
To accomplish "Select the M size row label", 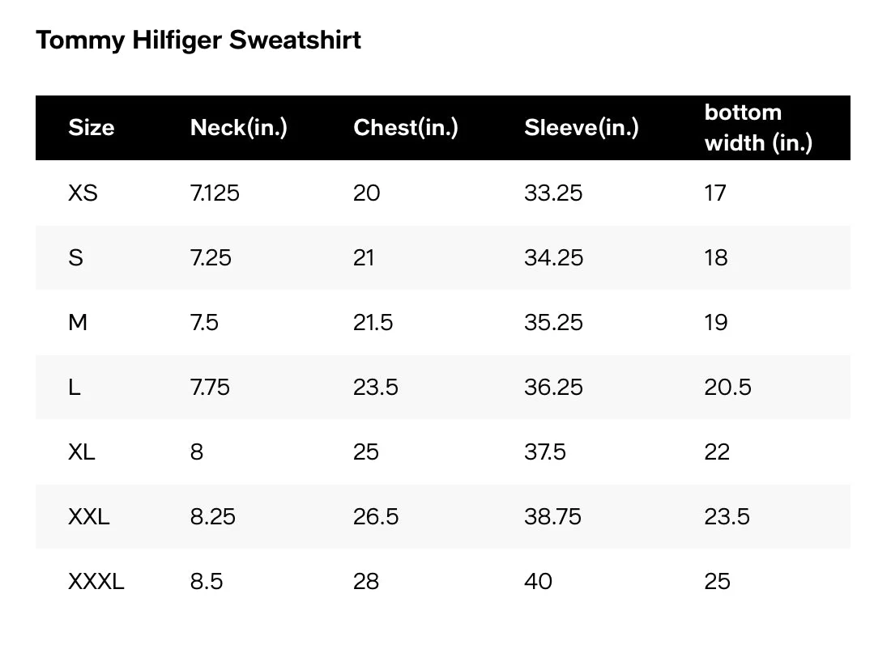I will [78, 323].
